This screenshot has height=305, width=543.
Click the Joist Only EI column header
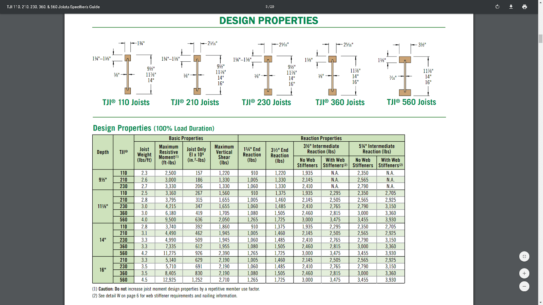196,155
